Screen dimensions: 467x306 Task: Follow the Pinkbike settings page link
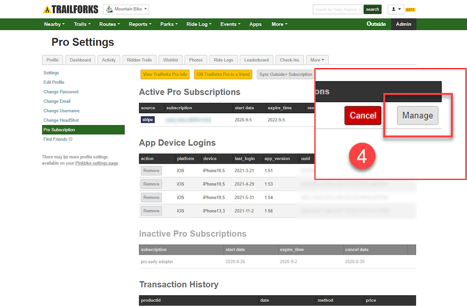click(97, 163)
